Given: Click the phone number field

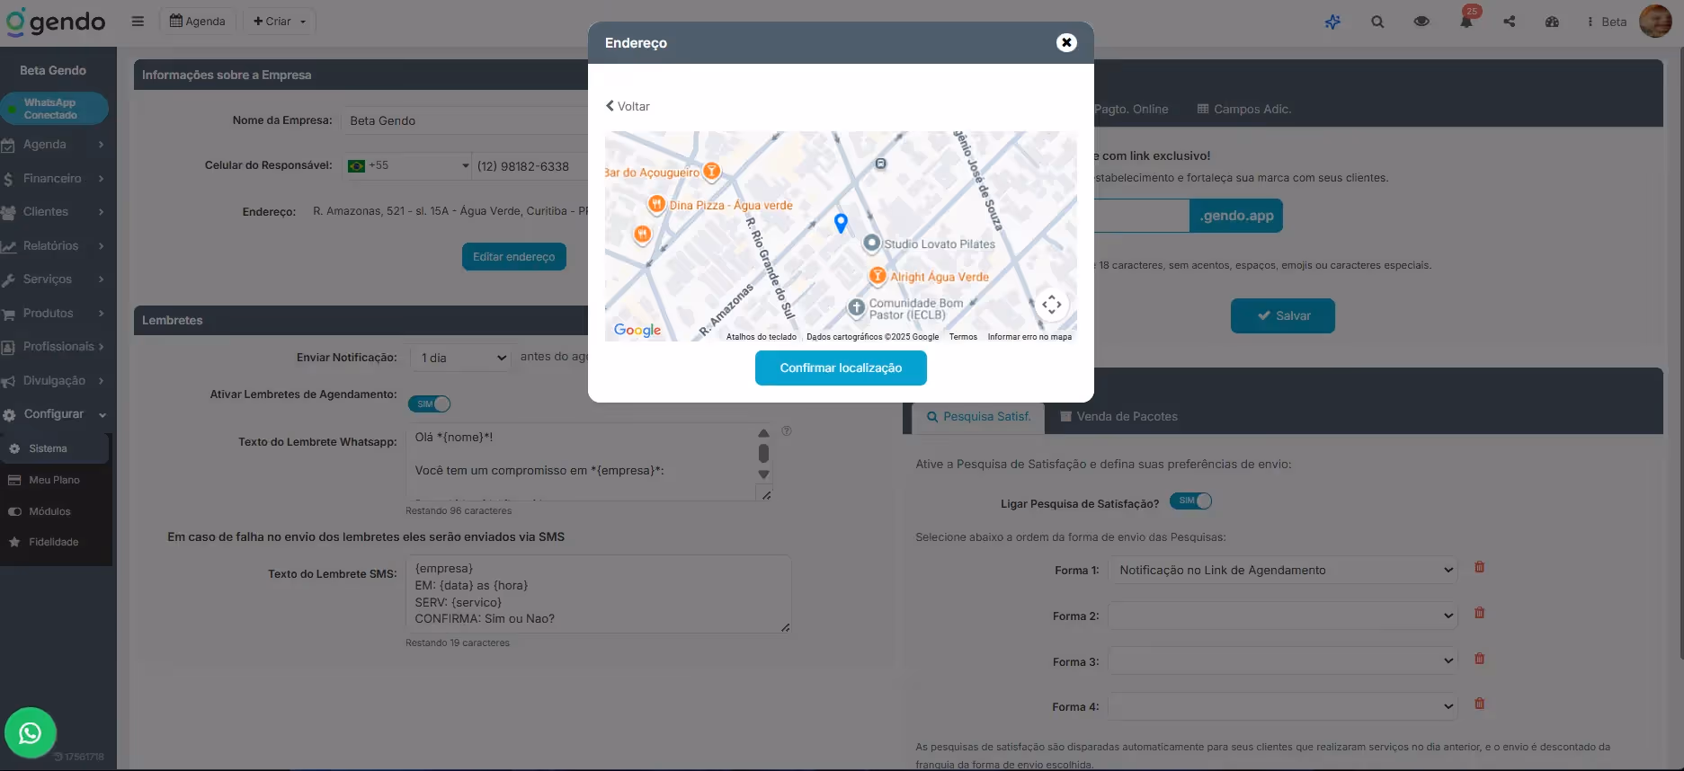Looking at the screenshot, I should 530,166.
